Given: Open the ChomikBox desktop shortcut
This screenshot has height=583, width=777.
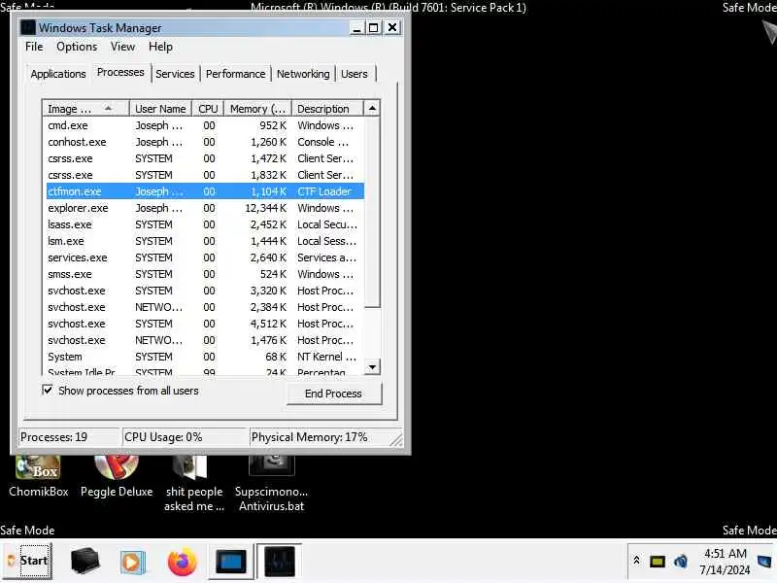Looking at the screenshot, I should (x=38, y=475).
